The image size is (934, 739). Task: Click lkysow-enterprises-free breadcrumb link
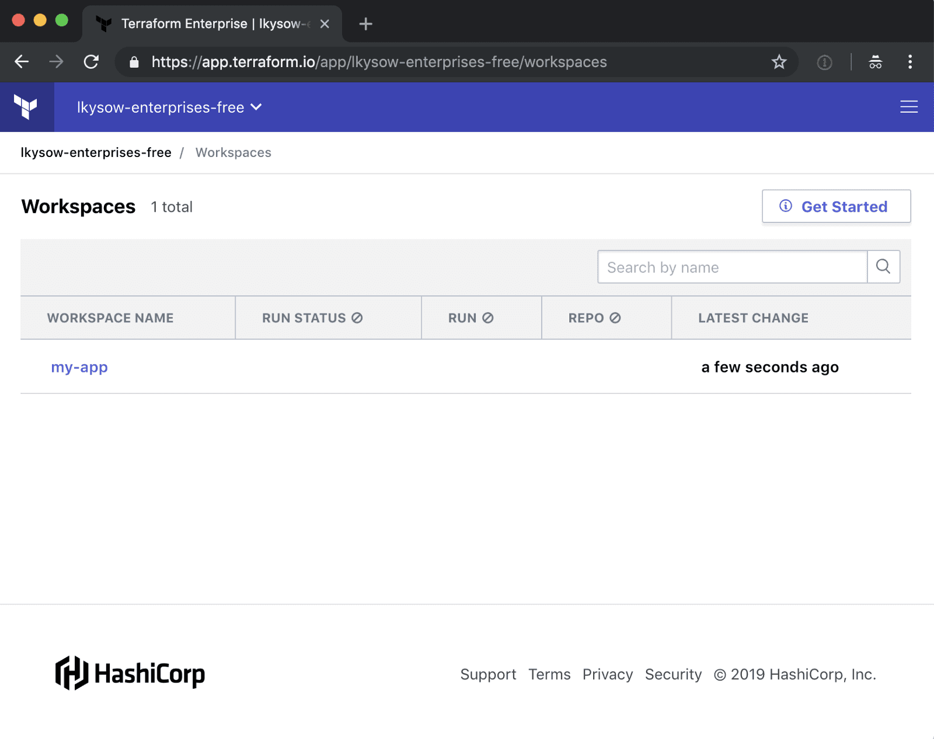coord(96,153)
